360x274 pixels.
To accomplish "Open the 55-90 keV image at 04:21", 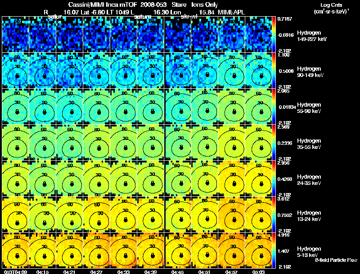I will click(x=70, y=106).
